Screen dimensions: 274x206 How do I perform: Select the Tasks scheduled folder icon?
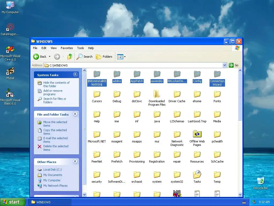pyautogui.click(x=197, y=177)
